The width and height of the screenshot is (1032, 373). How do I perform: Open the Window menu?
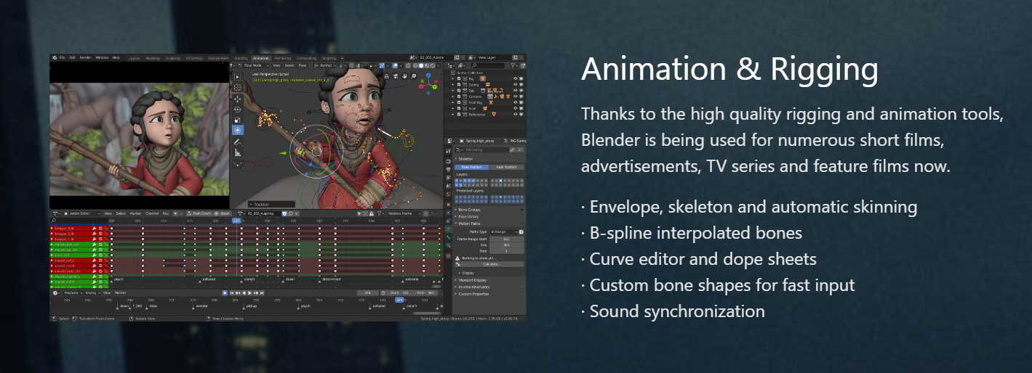point(102,57)
